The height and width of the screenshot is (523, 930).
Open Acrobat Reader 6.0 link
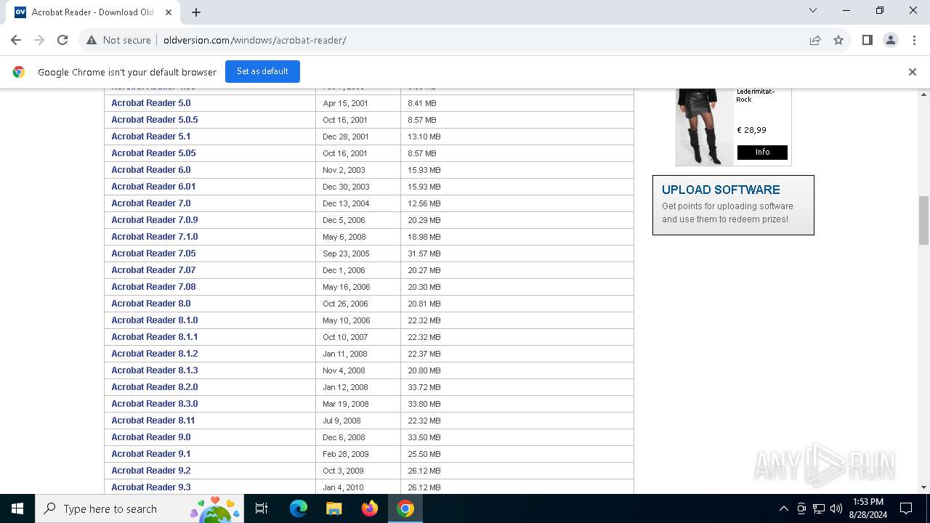click(x=150, y=170)
